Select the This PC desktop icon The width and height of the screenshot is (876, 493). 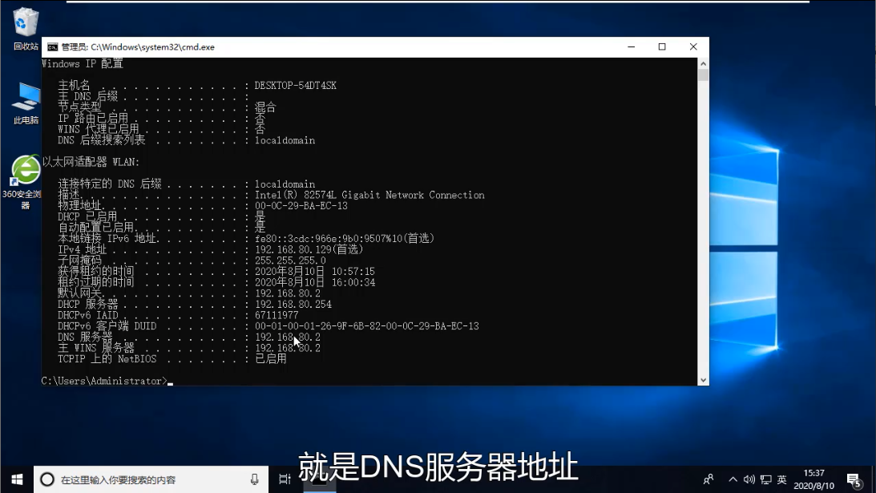tap(26, 103)
